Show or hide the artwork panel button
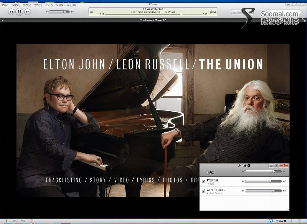Image resolution: width=307 pixels, height=224 pixels. [31, 221]
